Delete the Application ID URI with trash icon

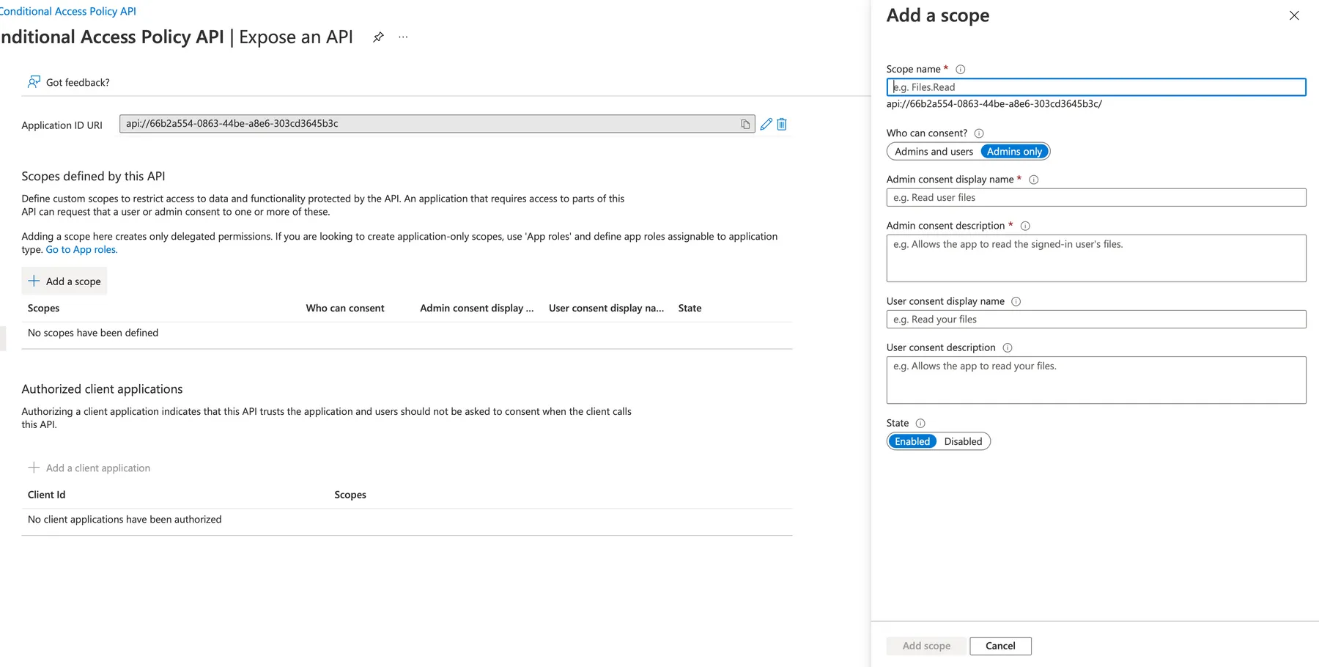[x=782, y=124]
